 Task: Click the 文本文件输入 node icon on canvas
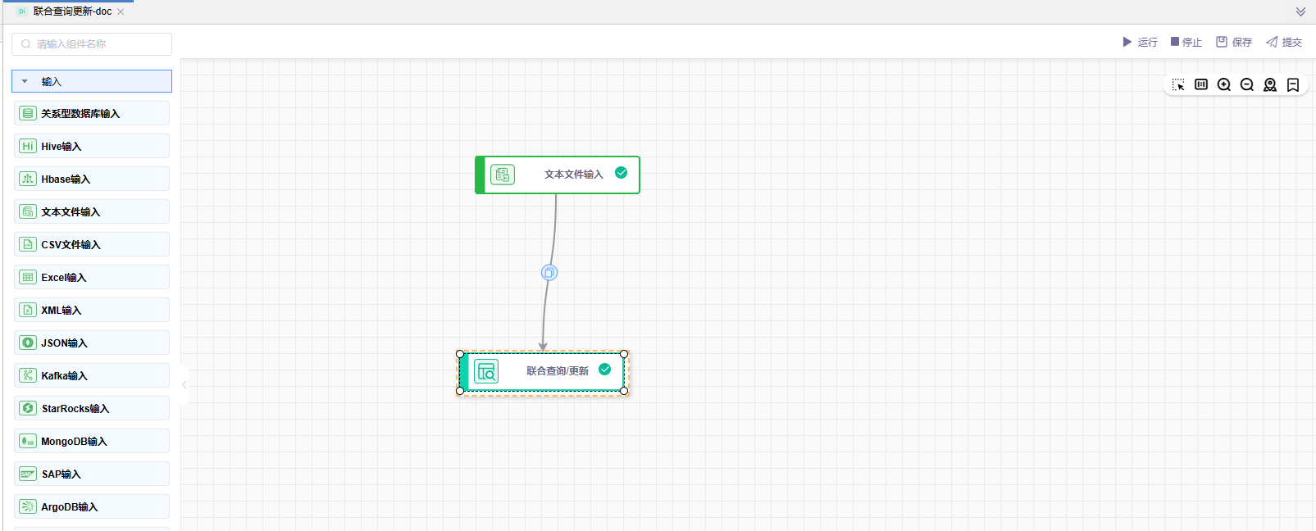(x=503, y=175)
